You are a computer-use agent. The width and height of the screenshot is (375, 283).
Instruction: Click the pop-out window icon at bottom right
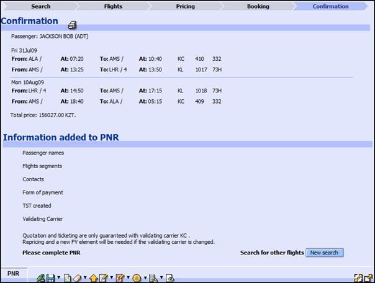369,278
